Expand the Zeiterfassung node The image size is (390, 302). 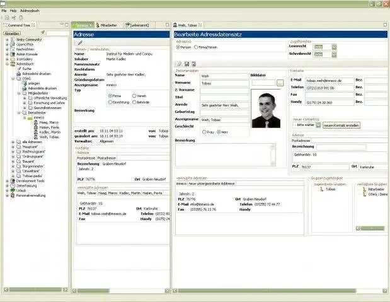coord(7,186)
